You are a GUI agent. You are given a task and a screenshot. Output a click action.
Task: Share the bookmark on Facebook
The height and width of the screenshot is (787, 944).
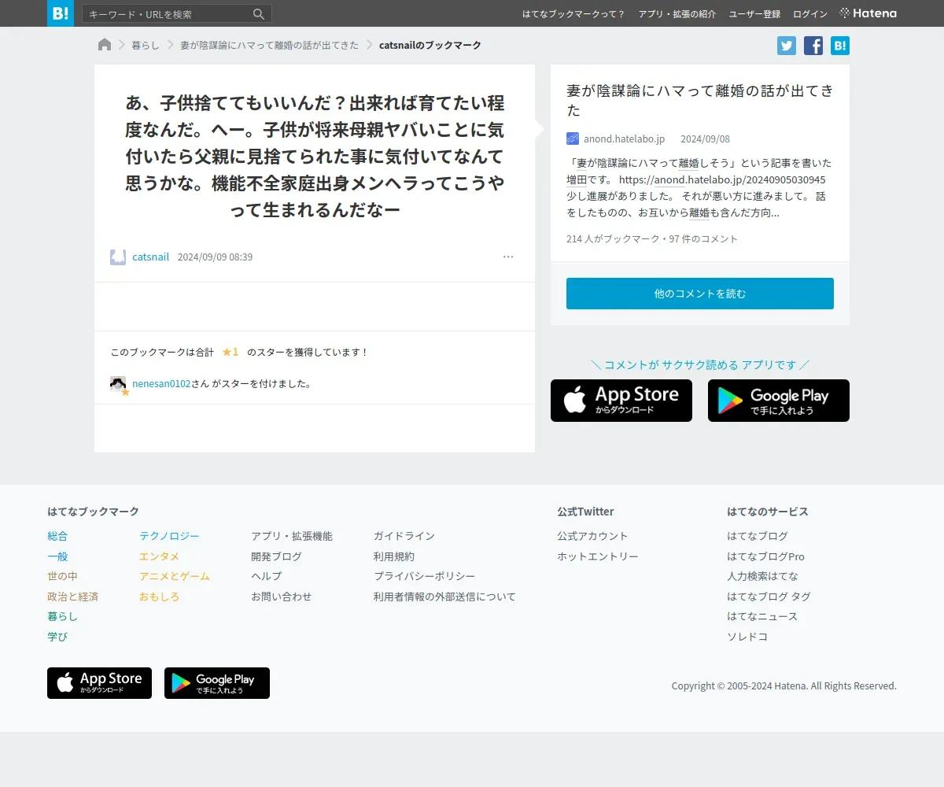coord(813,46)
